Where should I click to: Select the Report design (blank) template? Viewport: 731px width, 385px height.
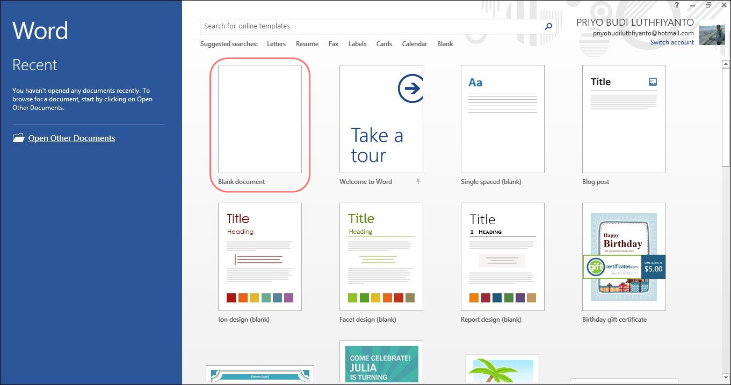click(x=503, y=257)
